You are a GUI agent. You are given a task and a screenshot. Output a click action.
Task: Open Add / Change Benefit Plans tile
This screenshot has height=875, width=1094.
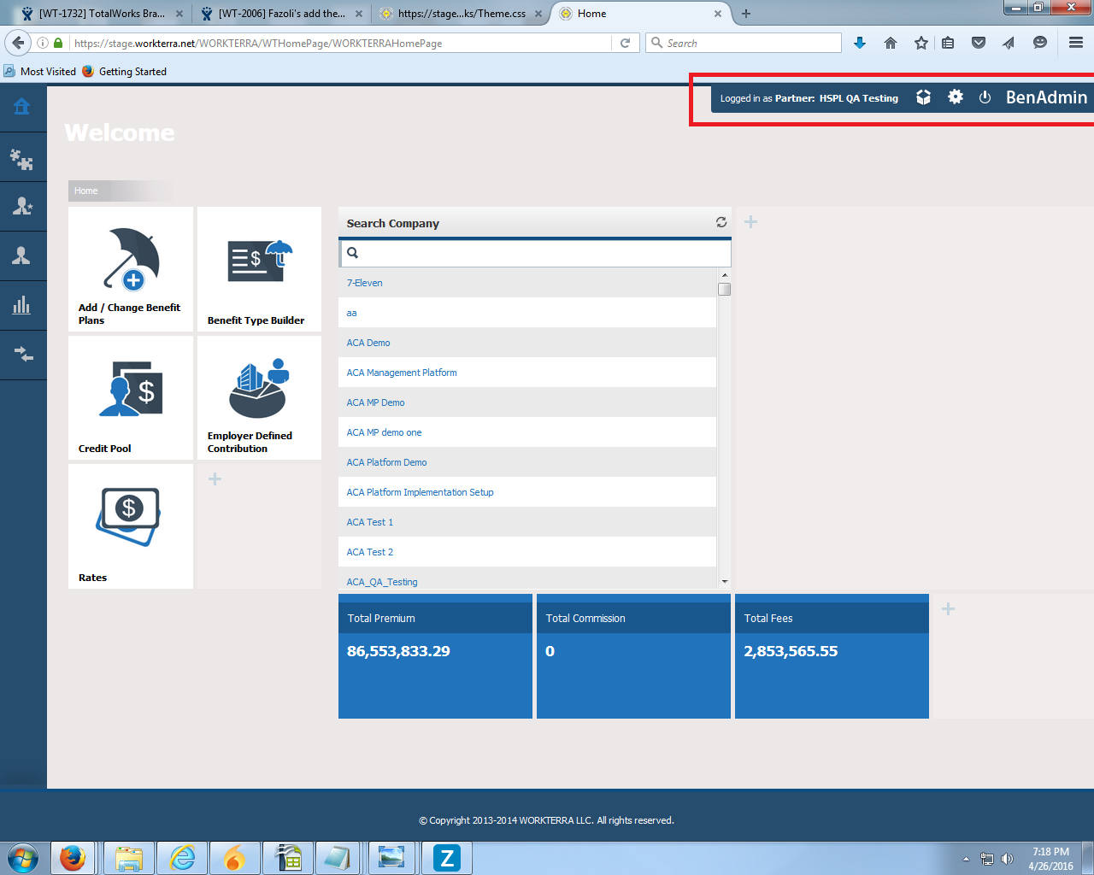(131, 269)
